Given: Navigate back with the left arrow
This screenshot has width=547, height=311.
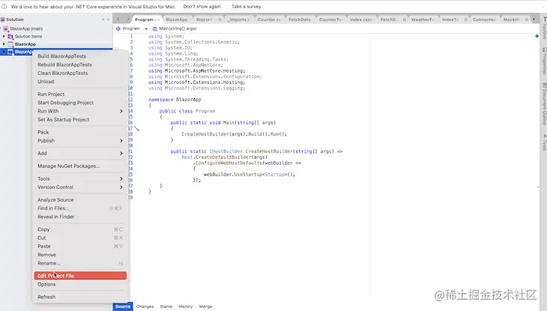Looking at the screenshot, I should coord(118,19).
